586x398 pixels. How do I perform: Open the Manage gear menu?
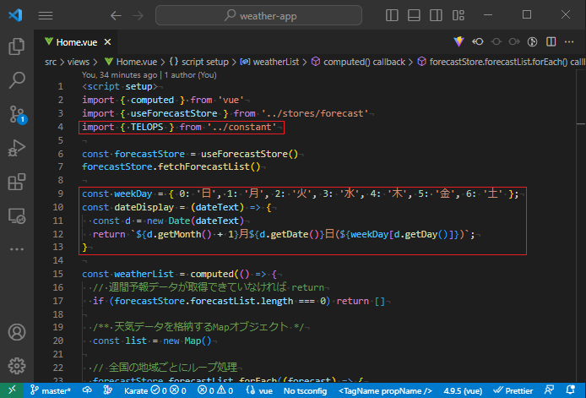(16, 366)
